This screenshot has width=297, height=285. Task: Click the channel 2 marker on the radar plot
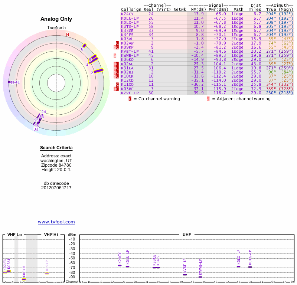98,71
